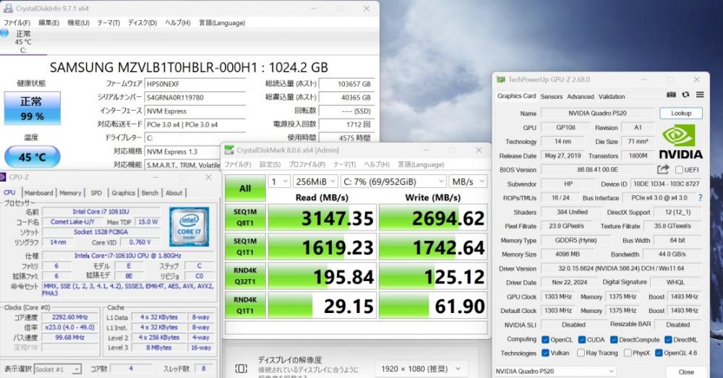Click the NVIDIA logo in GPU-Z
723x378 pixels.
(680, 143)
